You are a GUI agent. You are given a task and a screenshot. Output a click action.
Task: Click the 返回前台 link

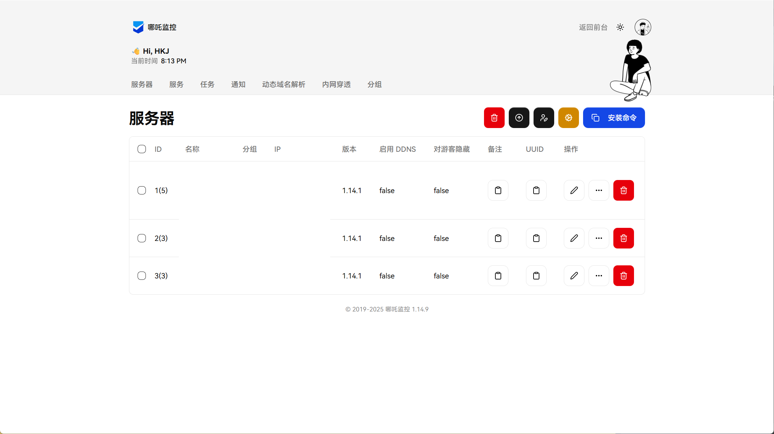coord(593,27)
